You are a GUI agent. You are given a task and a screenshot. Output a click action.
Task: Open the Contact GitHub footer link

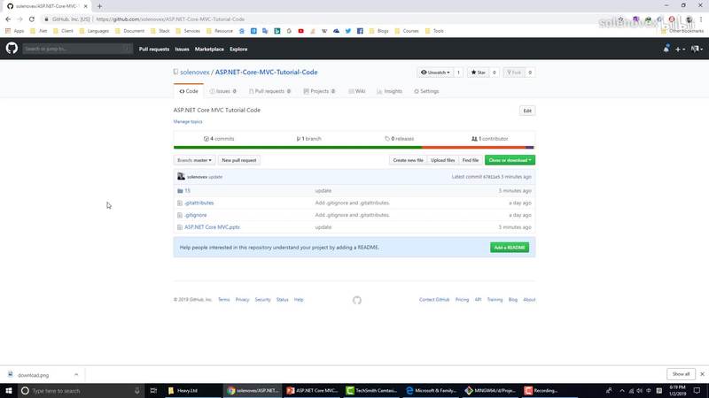[434, 300]
